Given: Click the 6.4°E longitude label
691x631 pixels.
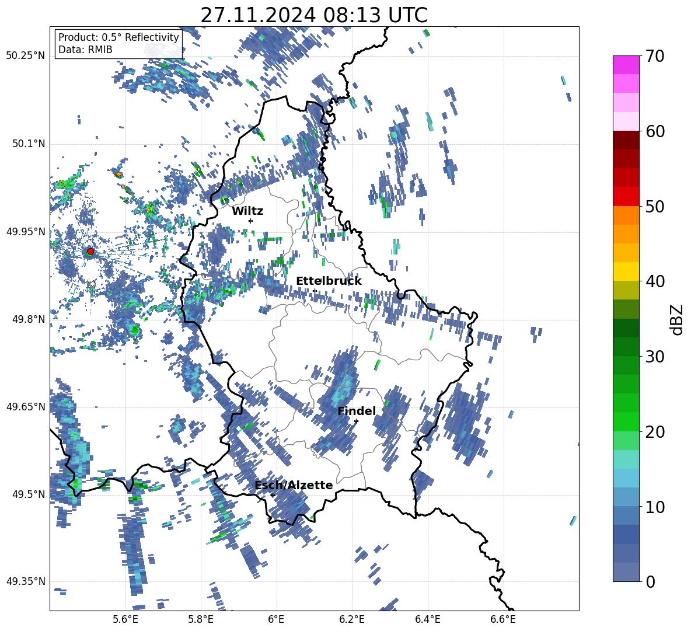Looking at the screenshot, I should point(427,619).
